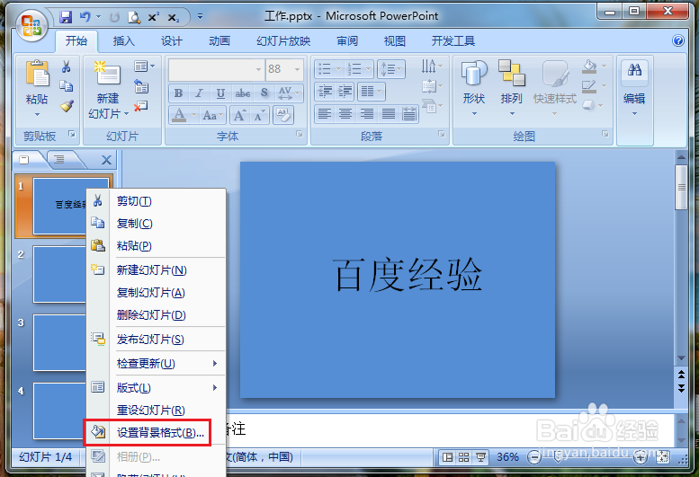Align text right
The image size is (699, 477).
pyautogui.click(x=367, y=114)
